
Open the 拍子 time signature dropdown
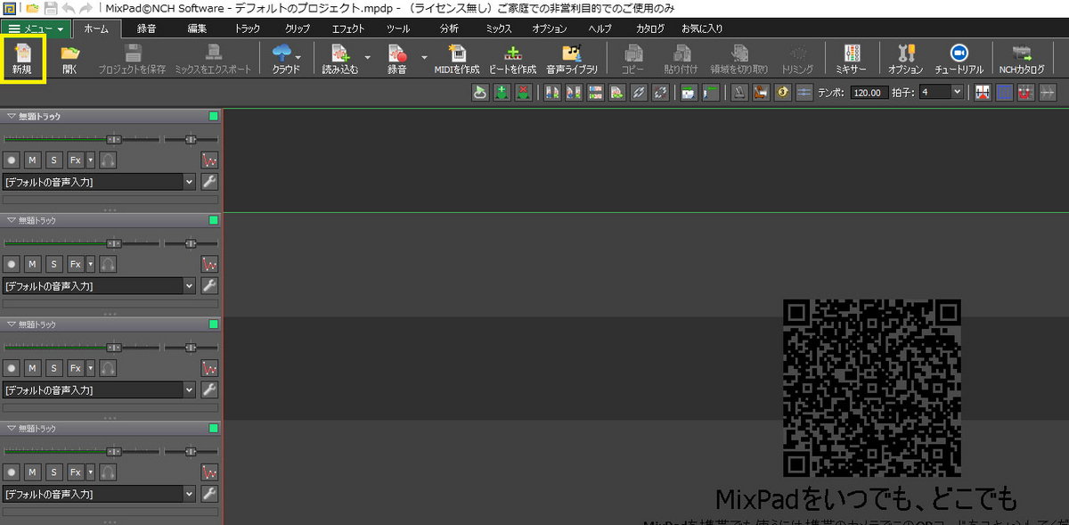tap(942, 92)
